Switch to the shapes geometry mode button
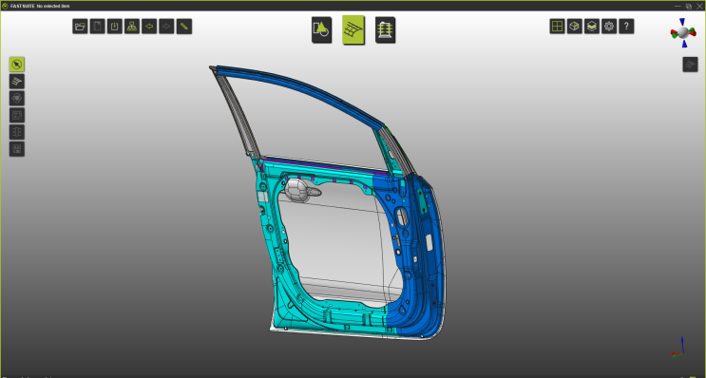 [x=321, y=30]
